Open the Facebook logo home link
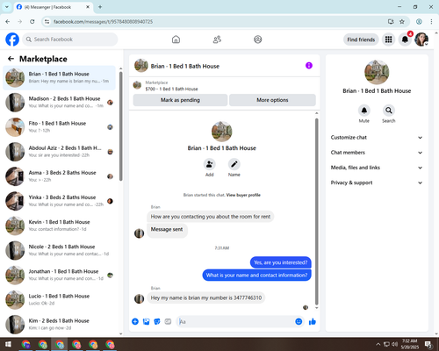 (12, 39)
